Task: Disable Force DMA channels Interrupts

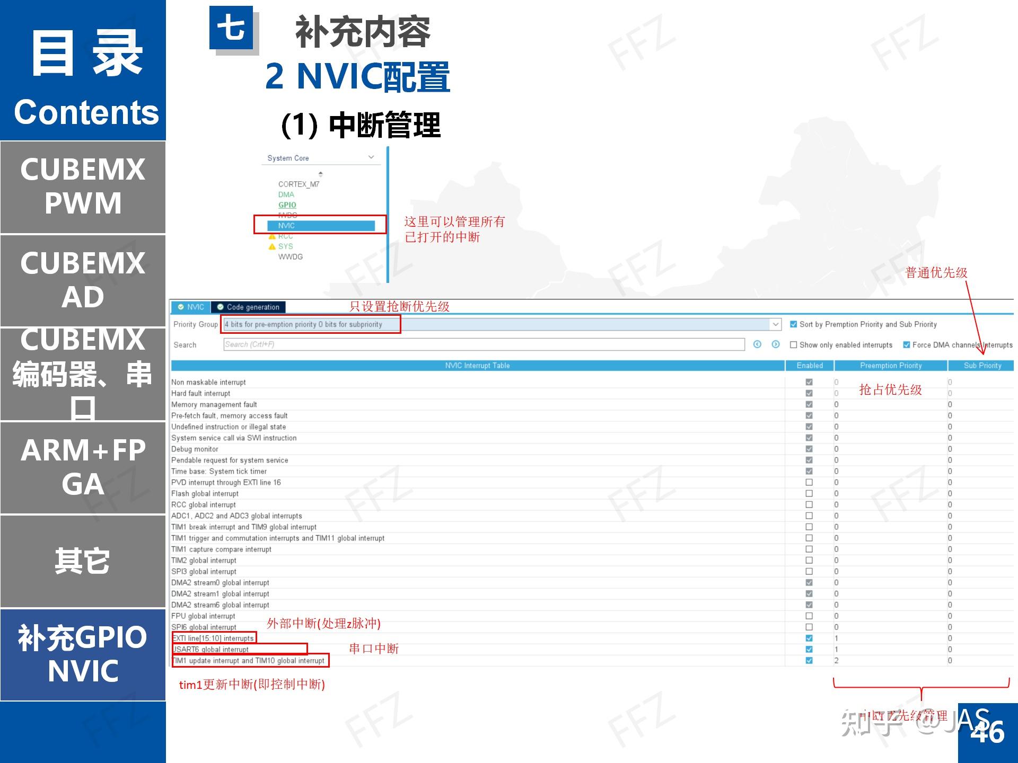Action: (x=907, y=344)
